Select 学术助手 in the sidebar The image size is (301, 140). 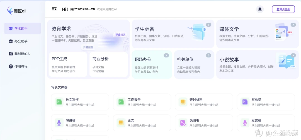(x=23, y=29)
